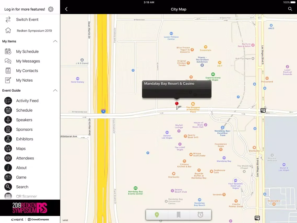
Task: Click the Delano Las Vegas hotel marker
Action: pyautogui.click(x=167, y=132)
